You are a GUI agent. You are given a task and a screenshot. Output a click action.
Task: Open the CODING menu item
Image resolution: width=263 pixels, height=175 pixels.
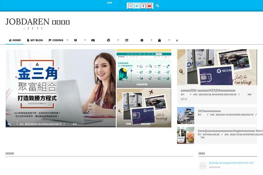[56, 40]
